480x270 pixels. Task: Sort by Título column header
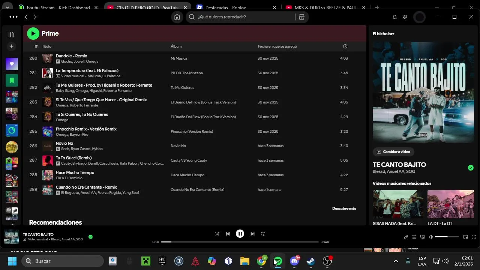(46, 46)
